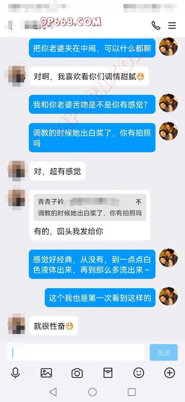185x402 pixels.
Task: Open blurred avatar beside 对，超有感觉 message
Action: pyautogui.click(x=16, y=170)
